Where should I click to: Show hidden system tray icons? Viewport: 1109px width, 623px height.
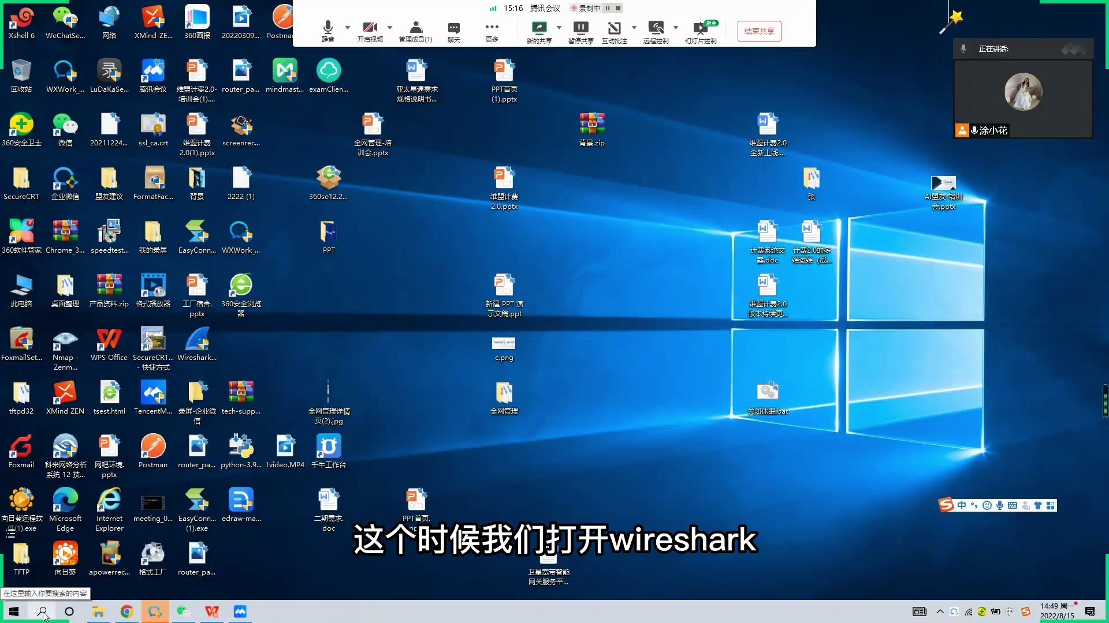940,611
